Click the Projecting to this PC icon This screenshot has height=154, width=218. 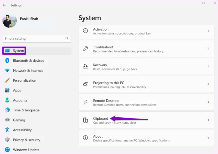click(x=86, y=84)
